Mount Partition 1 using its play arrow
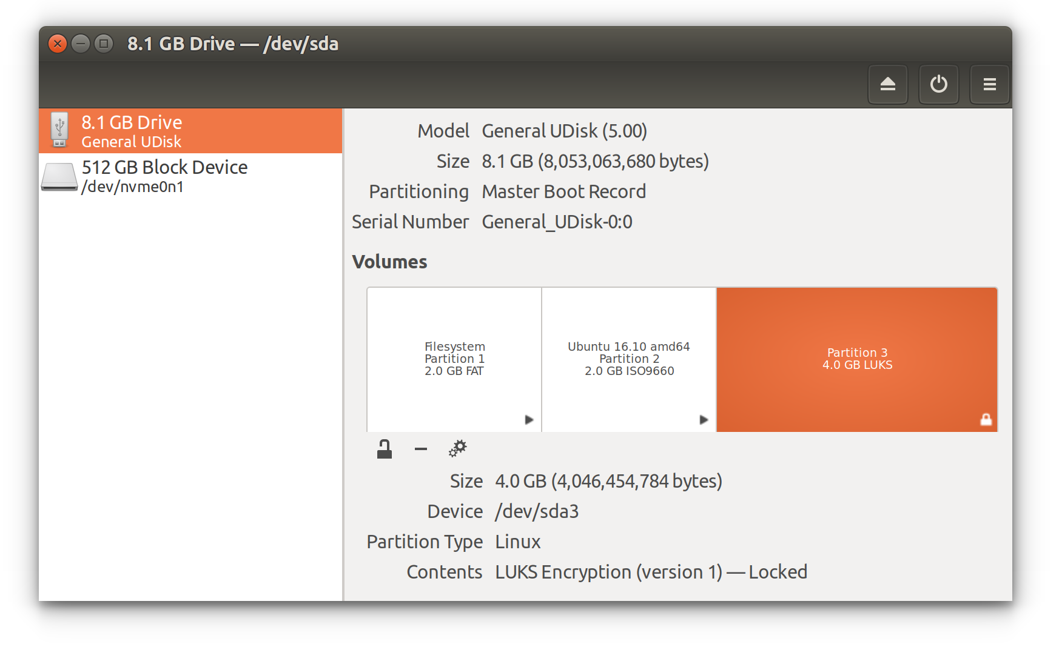The height and width of the screenshot is (647, 1059). (x=529, y=420)
